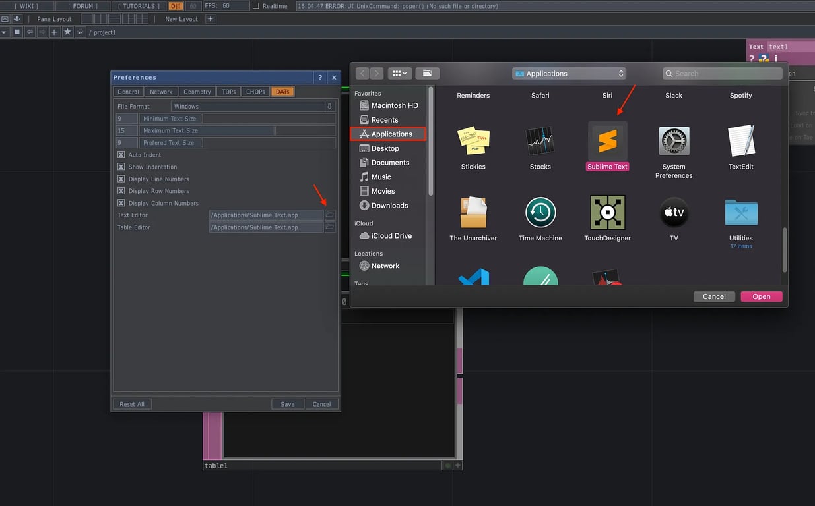The width and height of the screenshot is (815, 506).
Task: Go forward in file dialog
Action: click(x=376, y=74)
